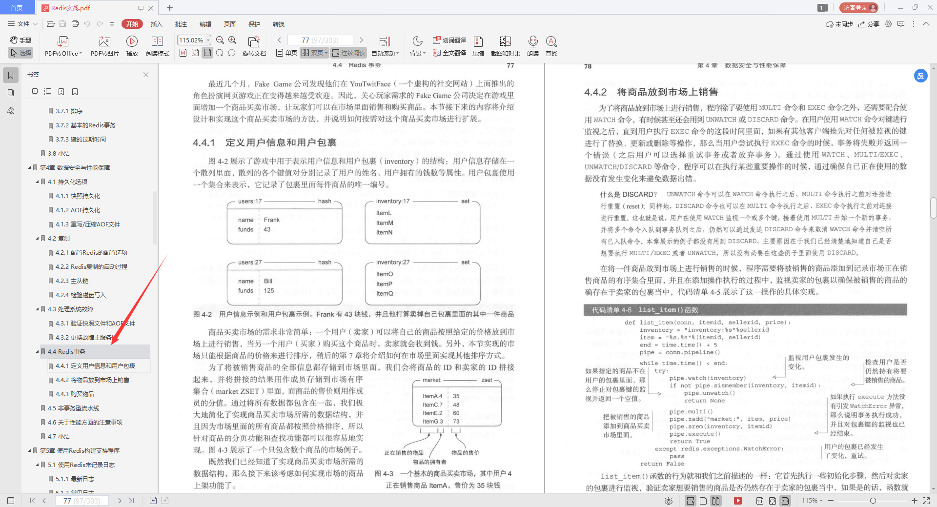Viewport: 937px width, 507px height.
Task: Enter 阅读模式 reading mode
Action: tap(157, 46)
